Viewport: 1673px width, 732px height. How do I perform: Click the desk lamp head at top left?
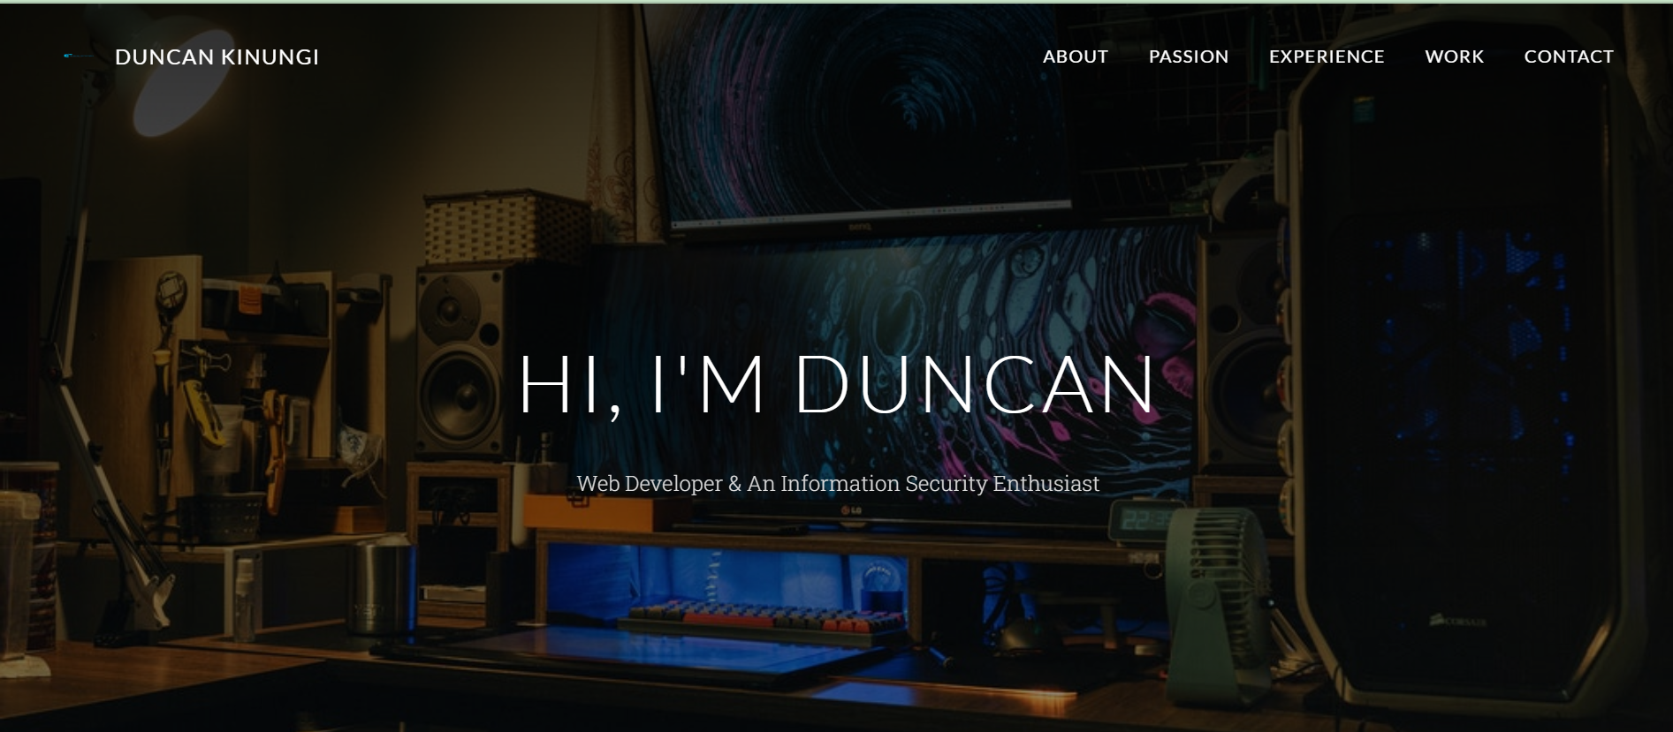click(177, 97)
